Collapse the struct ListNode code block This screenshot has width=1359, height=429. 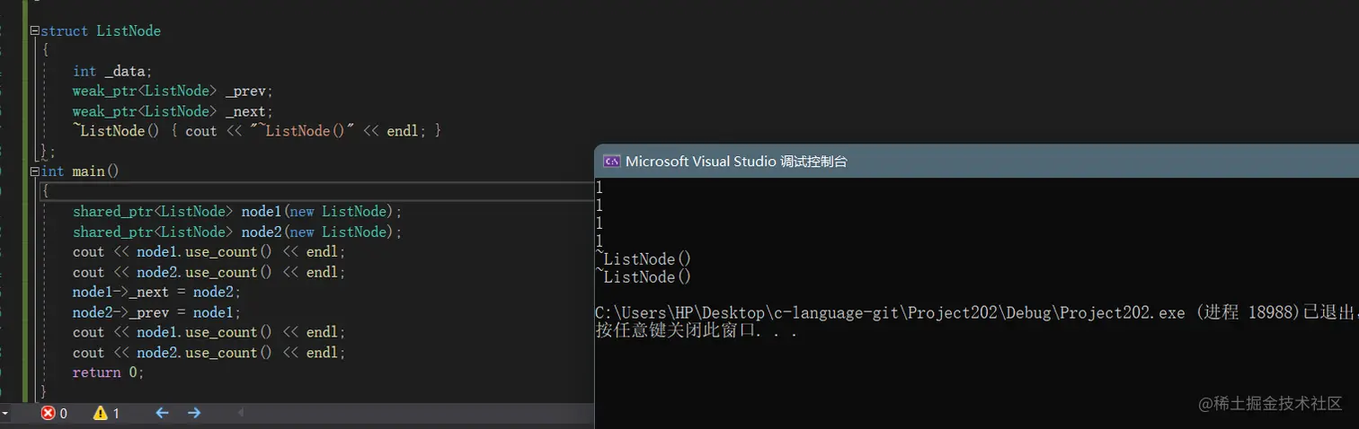(x=34, y=31)
